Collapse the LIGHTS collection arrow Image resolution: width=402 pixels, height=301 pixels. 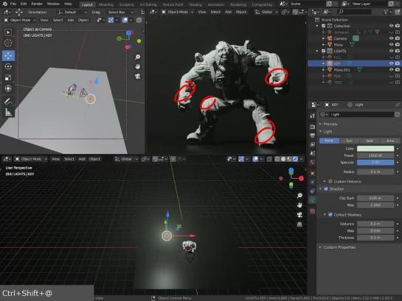(317, 51)
